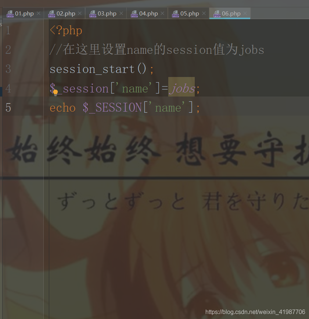Close the 04.php editor tab

pyautogui.click(x=162, y=13)
